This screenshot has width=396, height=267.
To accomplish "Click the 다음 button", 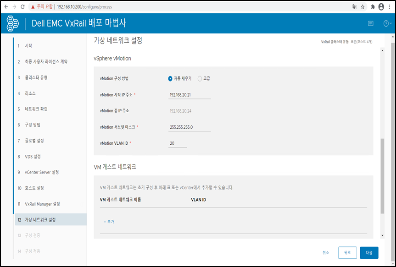I will click(x=369, y=253).
